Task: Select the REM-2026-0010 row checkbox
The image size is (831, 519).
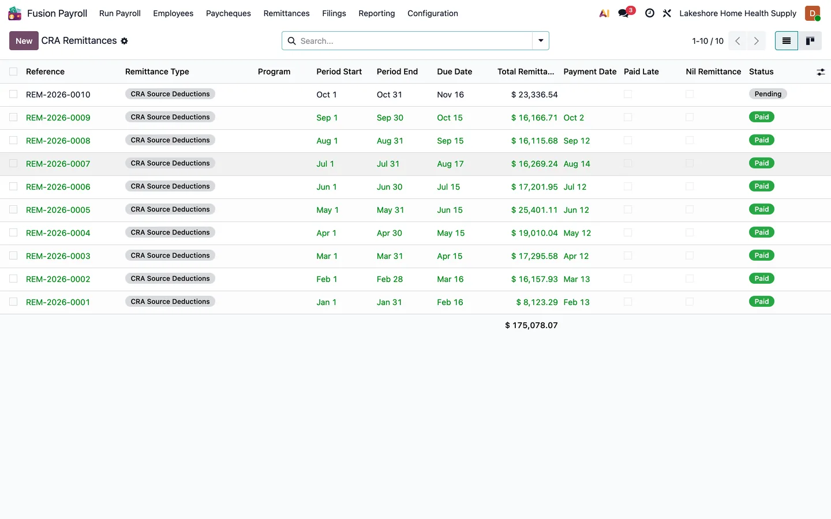Action: click(x=13, y=94)
